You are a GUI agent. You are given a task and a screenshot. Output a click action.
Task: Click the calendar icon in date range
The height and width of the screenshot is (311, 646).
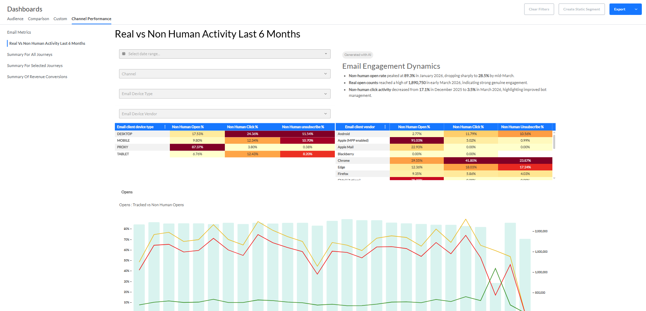coord(124,54)
